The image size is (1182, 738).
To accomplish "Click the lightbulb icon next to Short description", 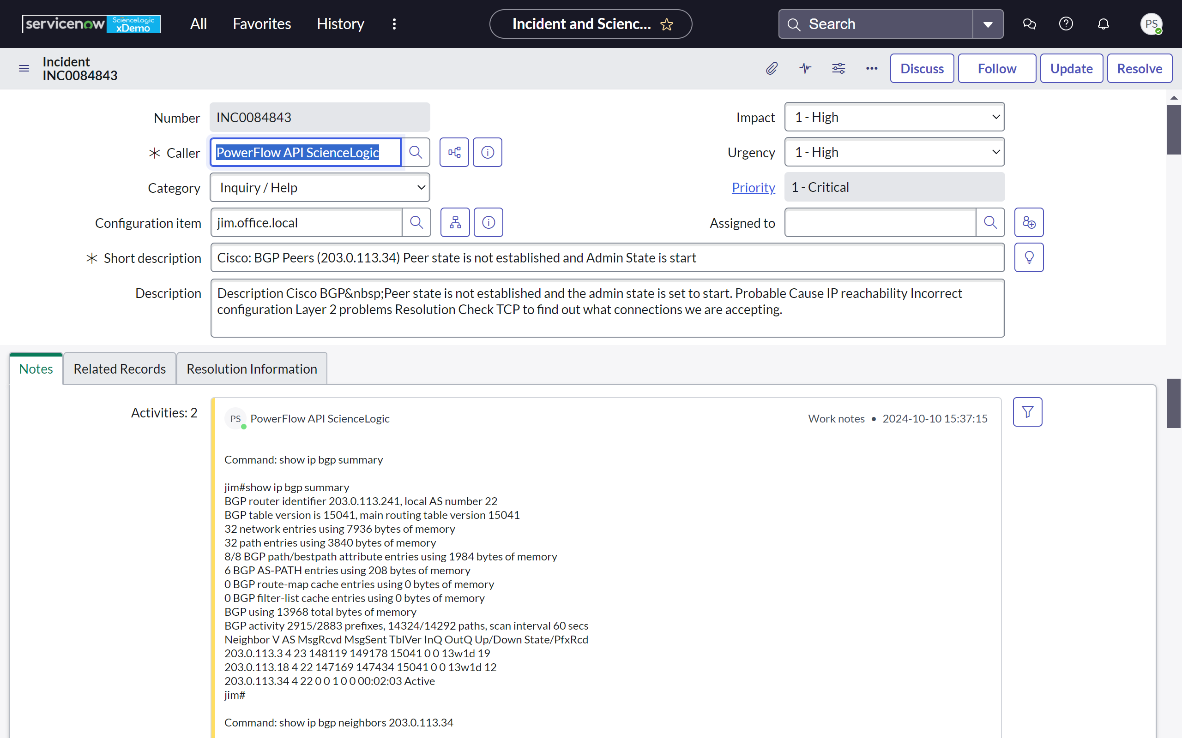I will (1029, 258).
